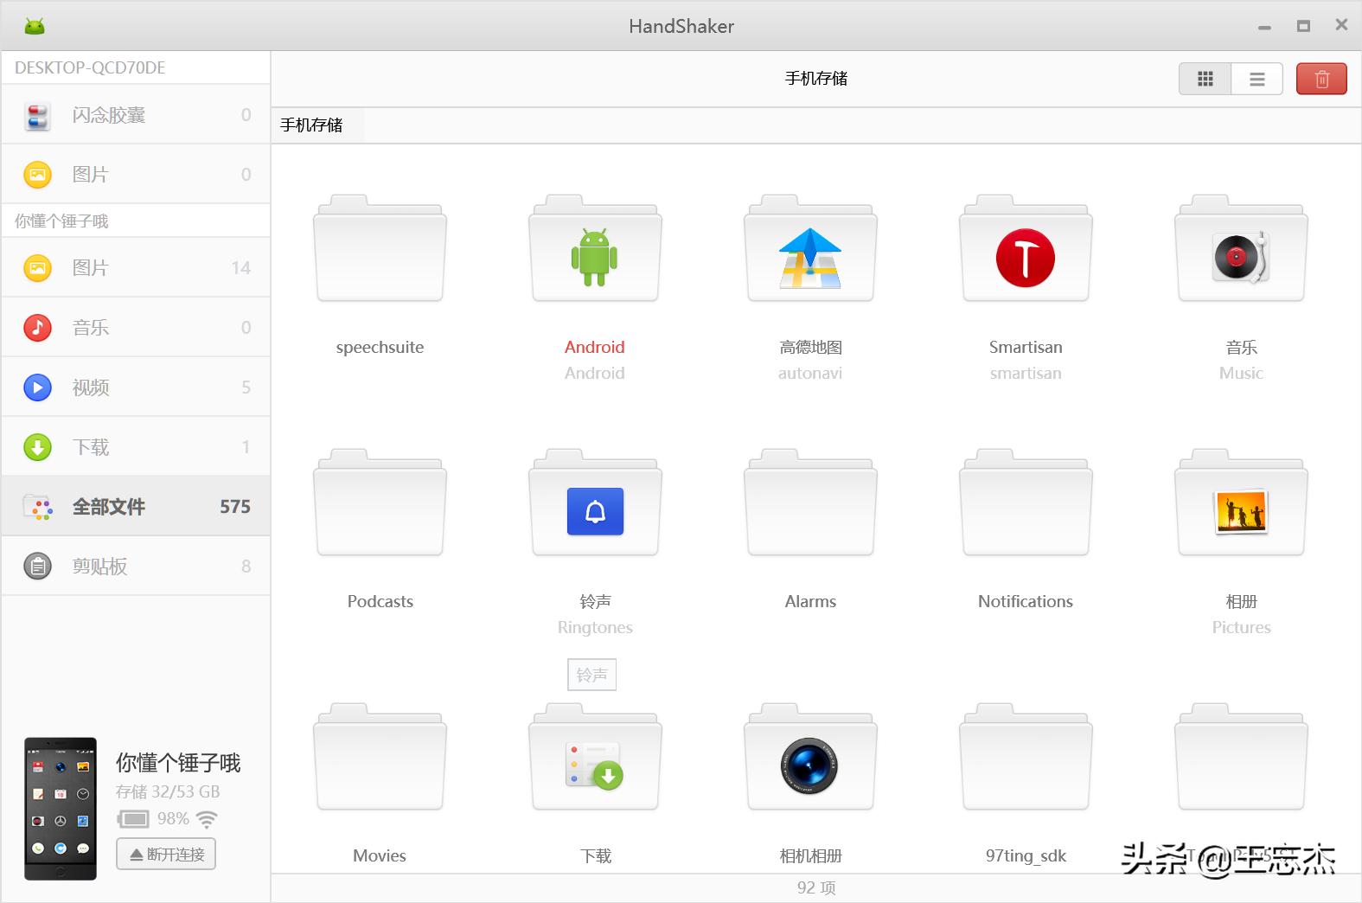Open the 97ting_sdk folder
The image size is (1362, 903).
(x=1026, y=758)
